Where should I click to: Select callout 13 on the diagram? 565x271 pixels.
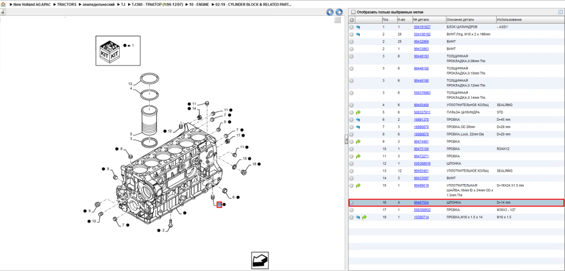[x=131, y=84]
